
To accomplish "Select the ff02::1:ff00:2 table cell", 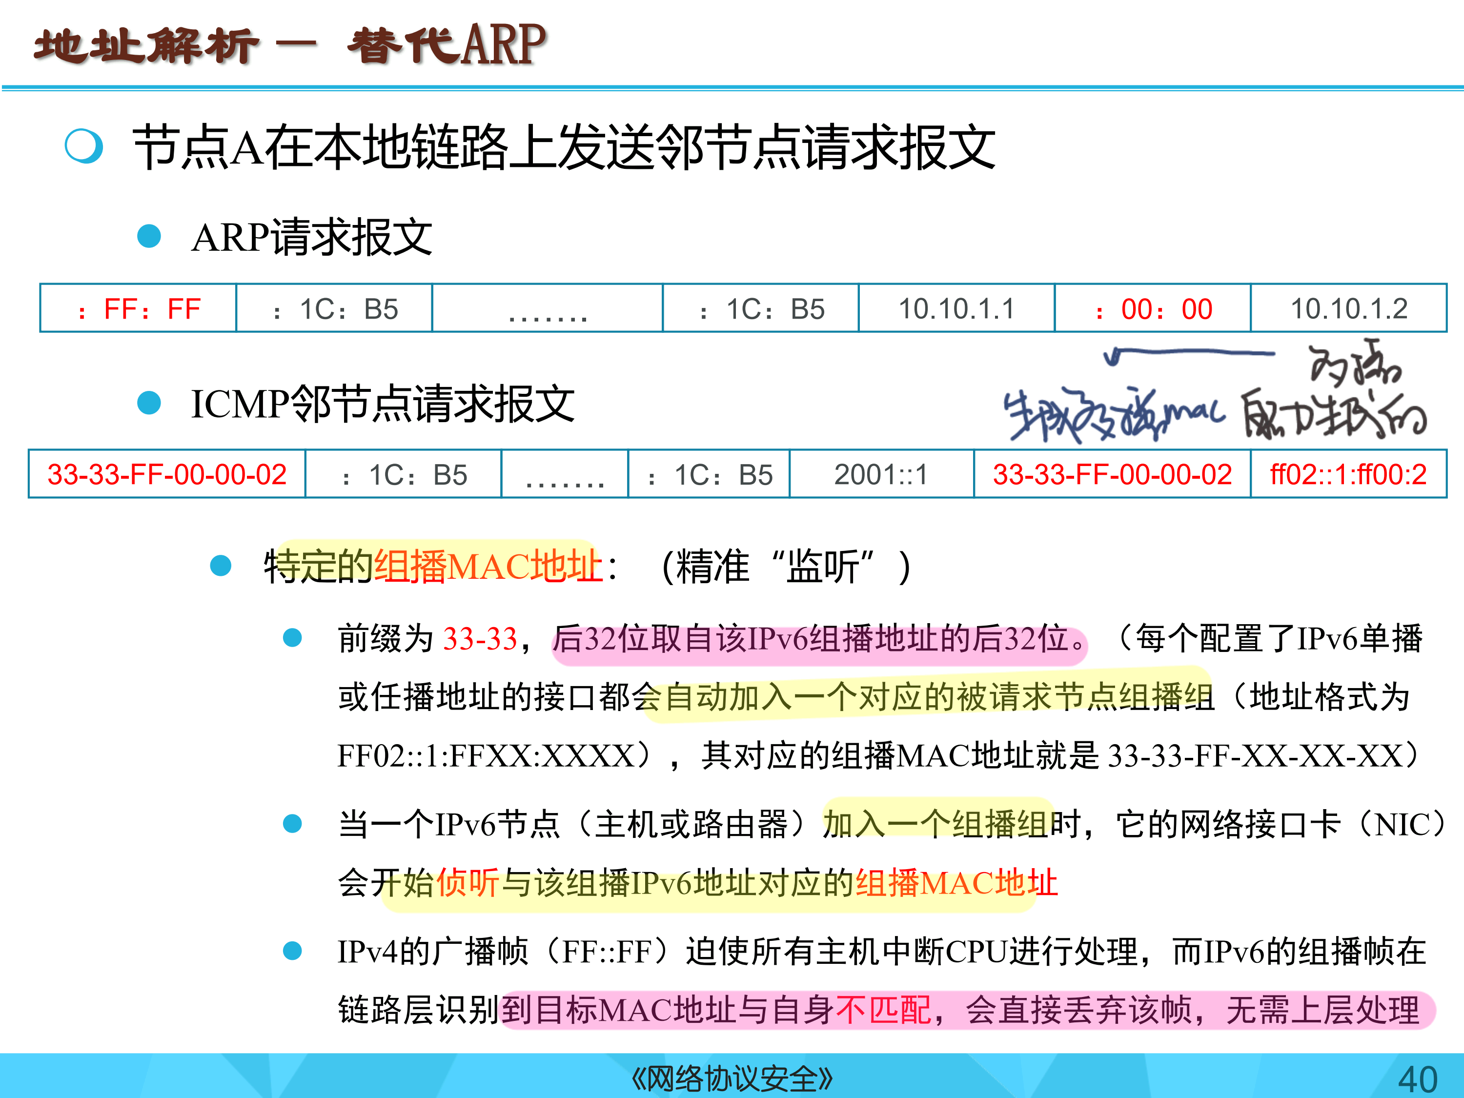I will tap(1348, 474).
